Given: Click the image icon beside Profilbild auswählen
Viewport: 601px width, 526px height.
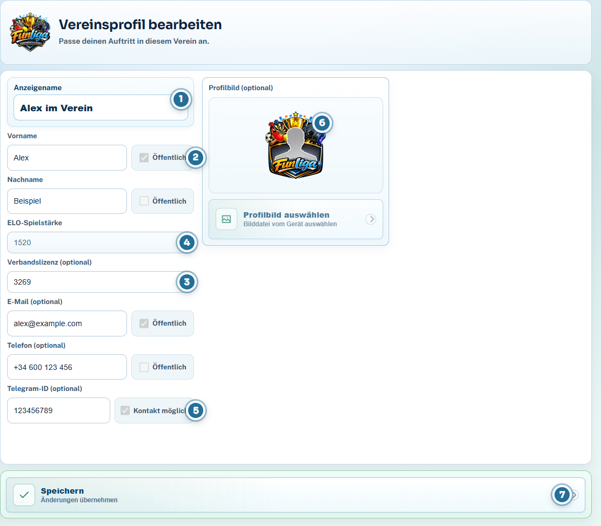Looking at the screenshot, I should point(226,219).
